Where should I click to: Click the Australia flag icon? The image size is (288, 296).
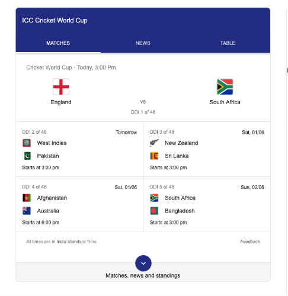tap(27, 211)
